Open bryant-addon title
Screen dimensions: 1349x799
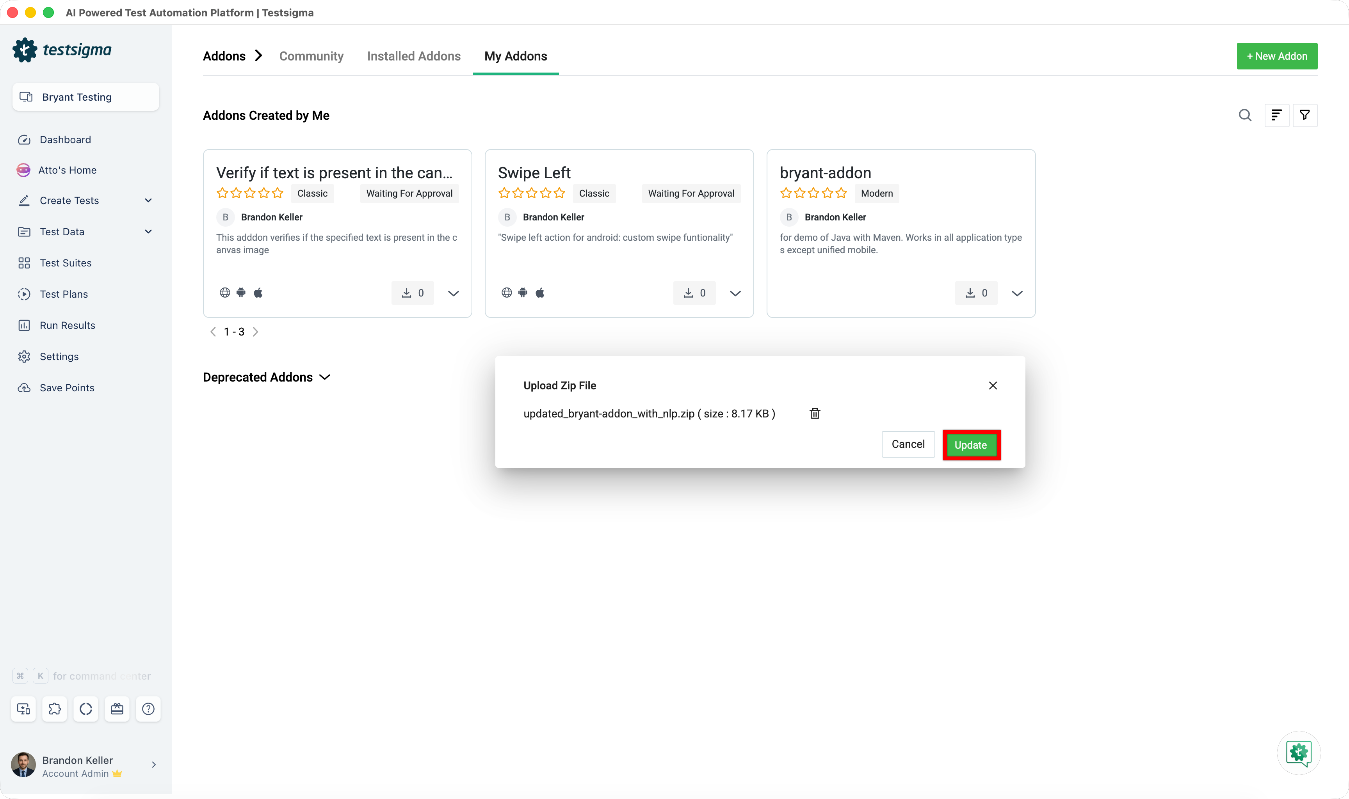(x=825, y=173)
